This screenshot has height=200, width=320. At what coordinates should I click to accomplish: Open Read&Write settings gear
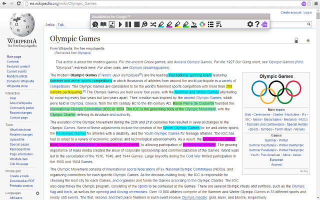tap(250, 24)
